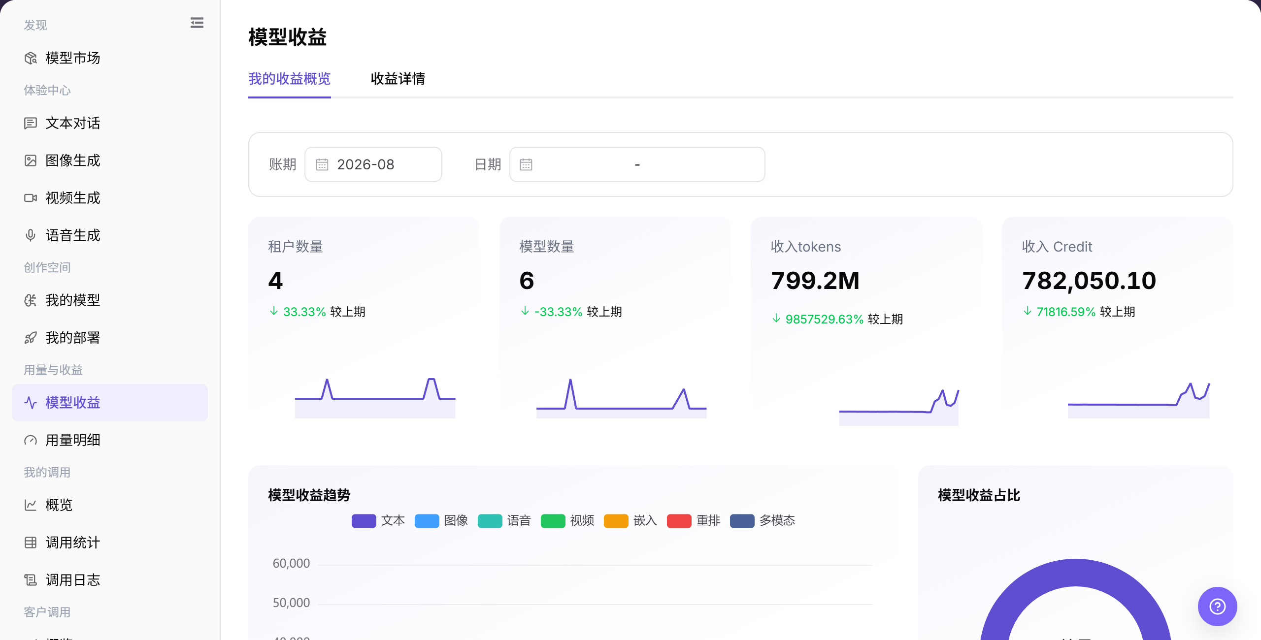1261x640 pixels.
Task: Open 视频生成 from sidebar
Action: [110, 198]
